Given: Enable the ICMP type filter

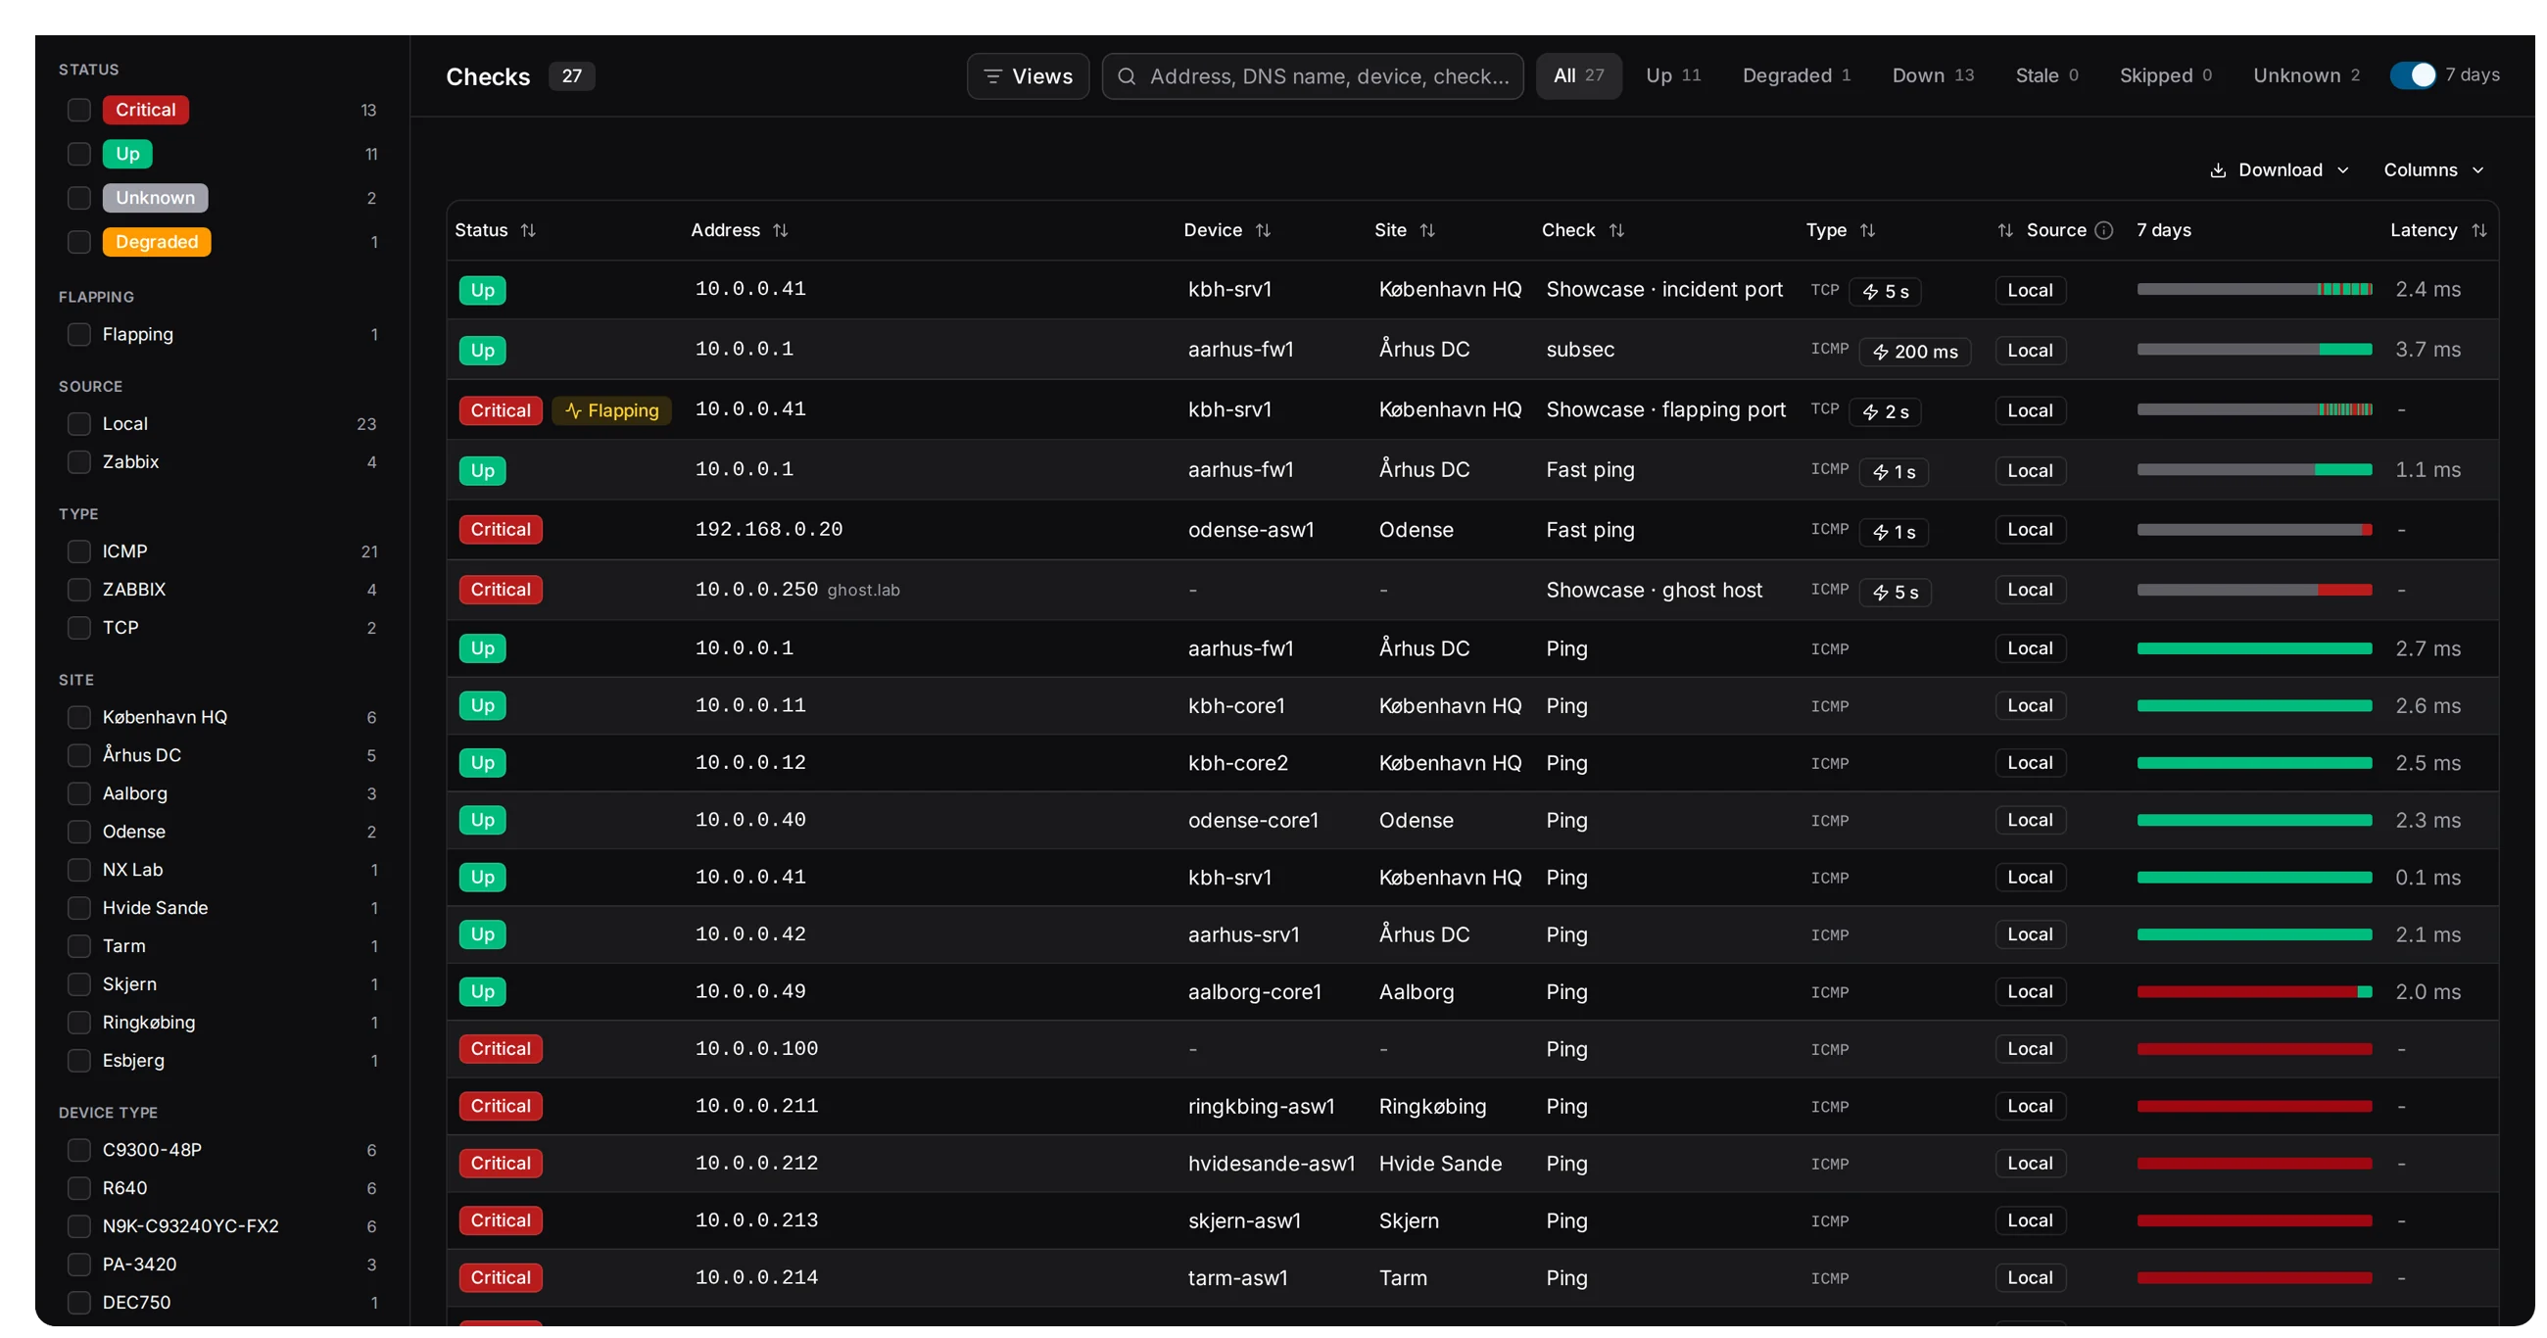Looking at the screenshot, I should pyautogui.click(x=79, y=550).
